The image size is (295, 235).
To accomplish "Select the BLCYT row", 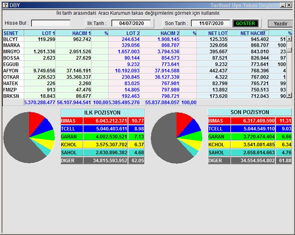I will pos(144,39).
